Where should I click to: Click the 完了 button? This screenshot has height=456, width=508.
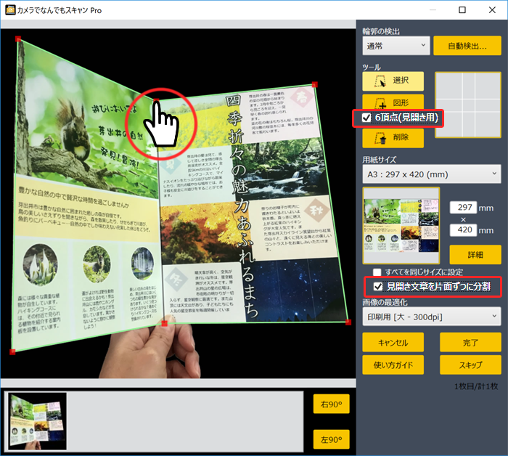click(470, 343)
